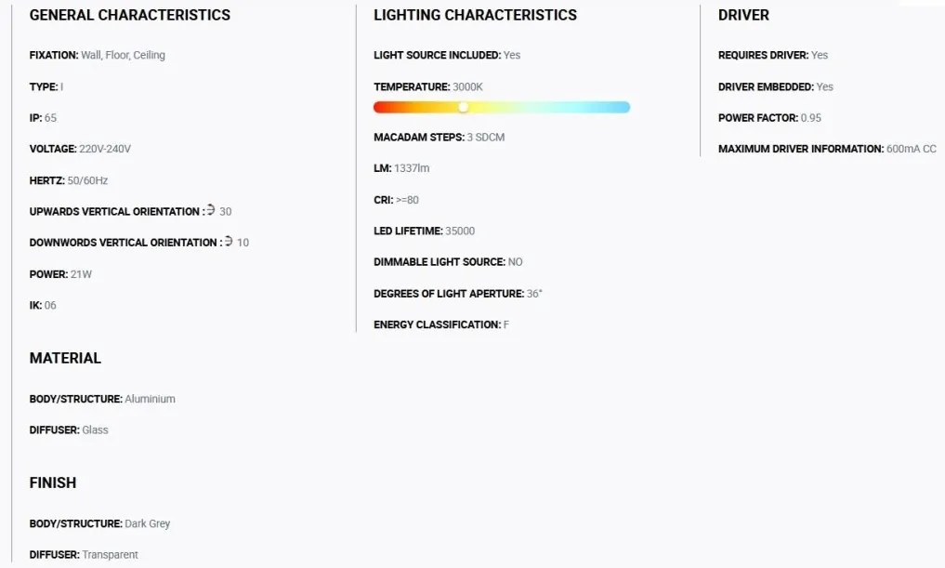The image size is (945, 568).
Task: Click the IP value 65
Action: [x=50, y=117]
